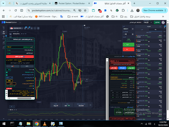Open the Chrome three-dots menu

pyautogui.click(x=165, y=10)
